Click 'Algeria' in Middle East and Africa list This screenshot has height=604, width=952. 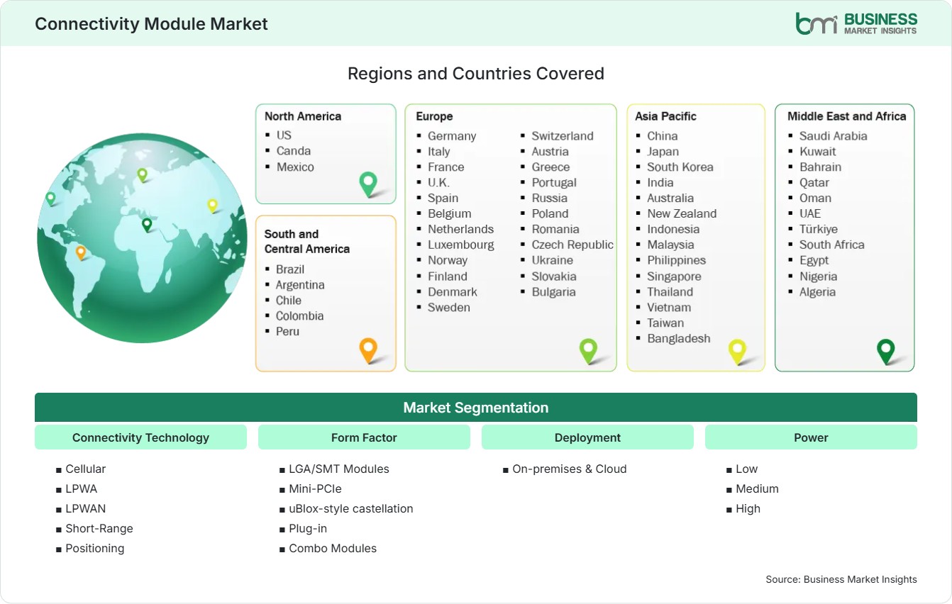(x=817, y=292)
